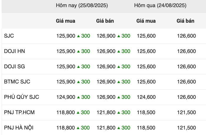Click yesterday's SJC sell price 126,600
The width and height of the screenshot is (206, 135).
click(x=186, y=36)
